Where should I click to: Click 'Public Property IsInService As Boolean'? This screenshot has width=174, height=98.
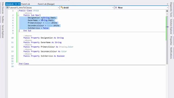[x=44, y=56]
